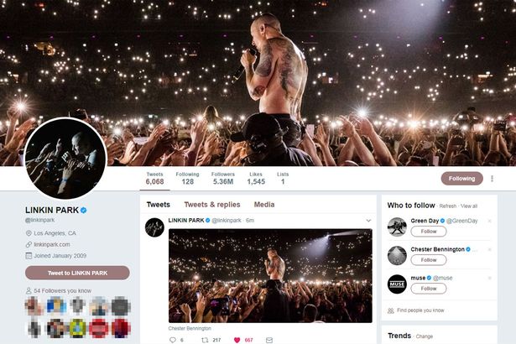Open the three-dot profile options menu
The height and width of the screenshot is (344, 516).
492,179
